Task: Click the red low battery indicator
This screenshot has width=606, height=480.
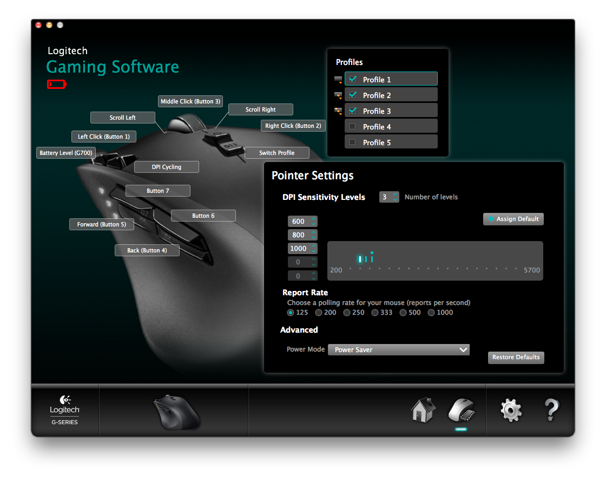Action: 56,84
